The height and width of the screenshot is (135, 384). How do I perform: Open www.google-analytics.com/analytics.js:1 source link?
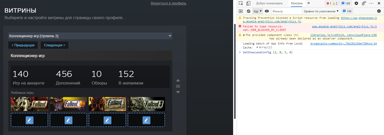344,26
